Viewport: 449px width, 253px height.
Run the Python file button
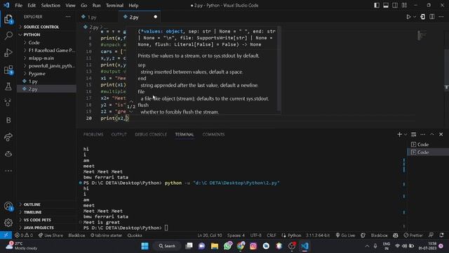pyautogui.click(x=408, y=17)
